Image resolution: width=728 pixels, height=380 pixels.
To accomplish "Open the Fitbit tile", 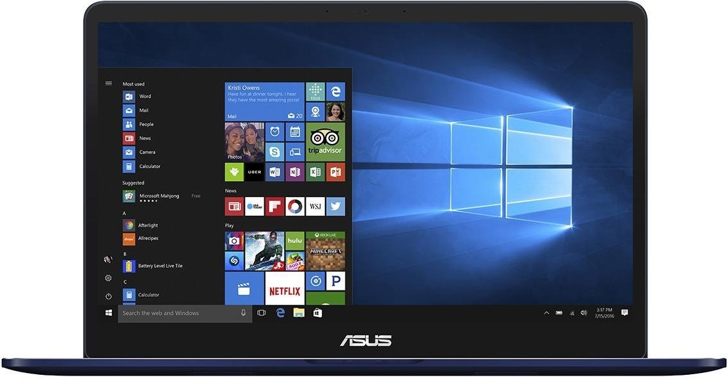I will 315,91.
